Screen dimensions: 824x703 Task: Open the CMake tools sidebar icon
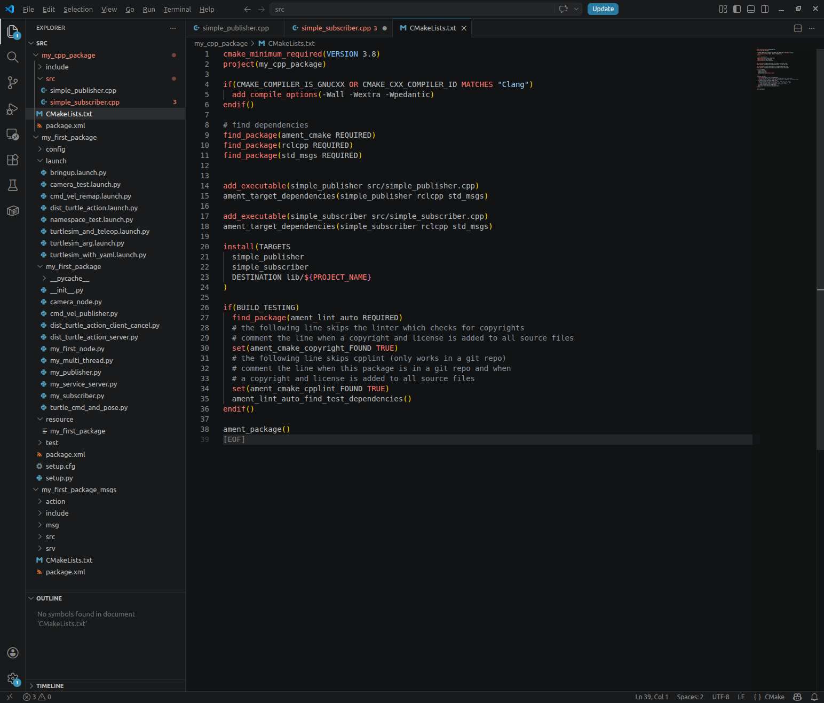13,211
